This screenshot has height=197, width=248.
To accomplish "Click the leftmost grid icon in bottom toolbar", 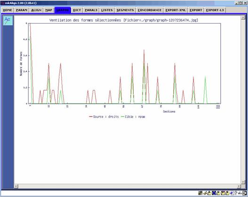I will [200, 193].
